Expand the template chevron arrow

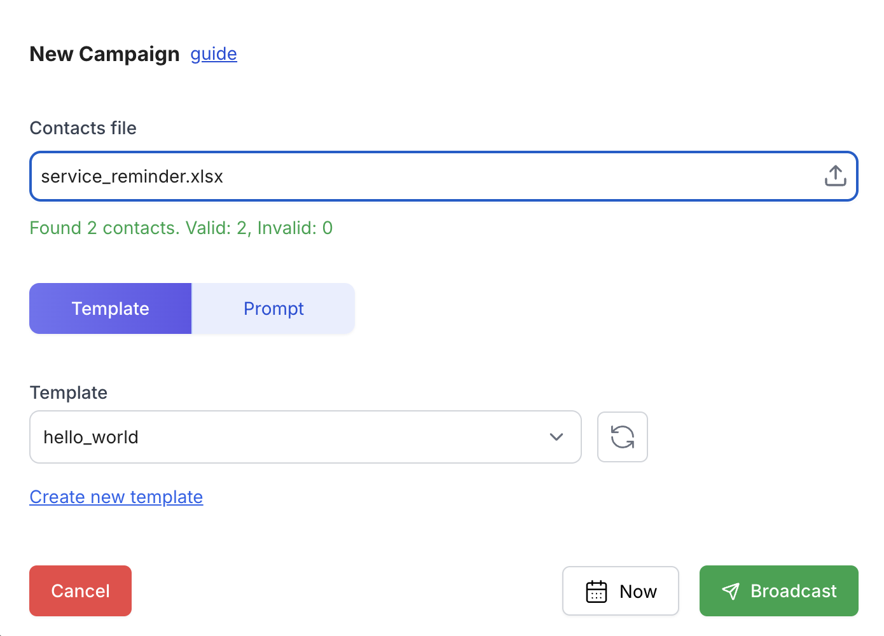556,437
